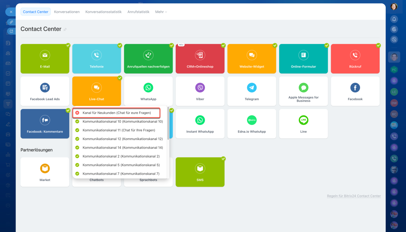The height and width of the screenshot is (232, 406).
Task: Open the Telegram channel tile
Action: [x=252, y=91]
